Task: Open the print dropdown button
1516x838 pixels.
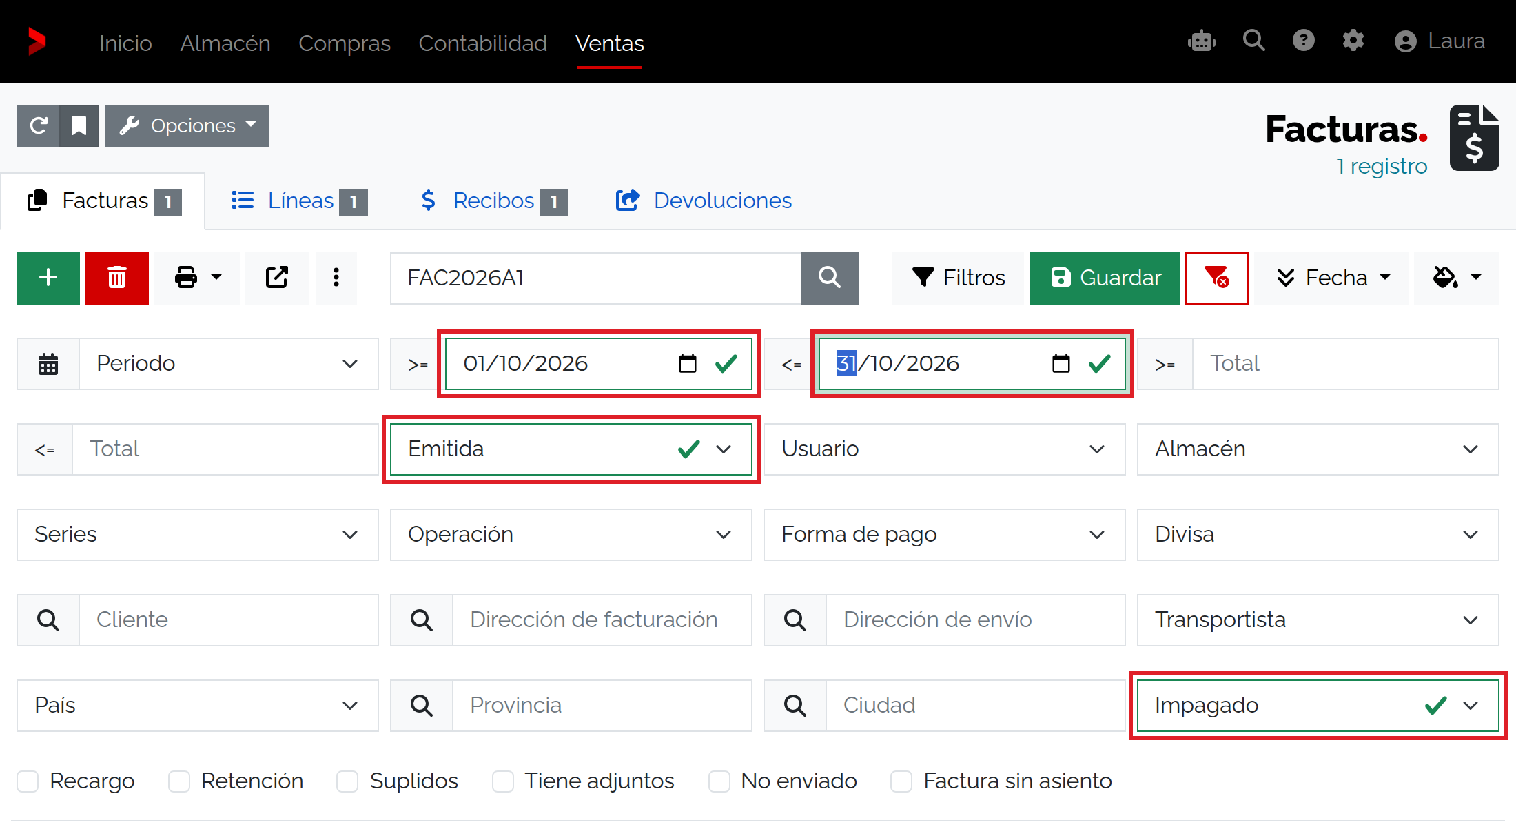Action: click(197, 278)
